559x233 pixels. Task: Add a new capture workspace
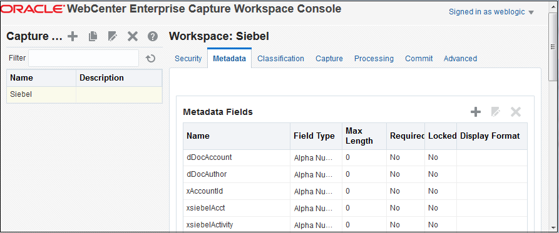(x=73, y=36)
